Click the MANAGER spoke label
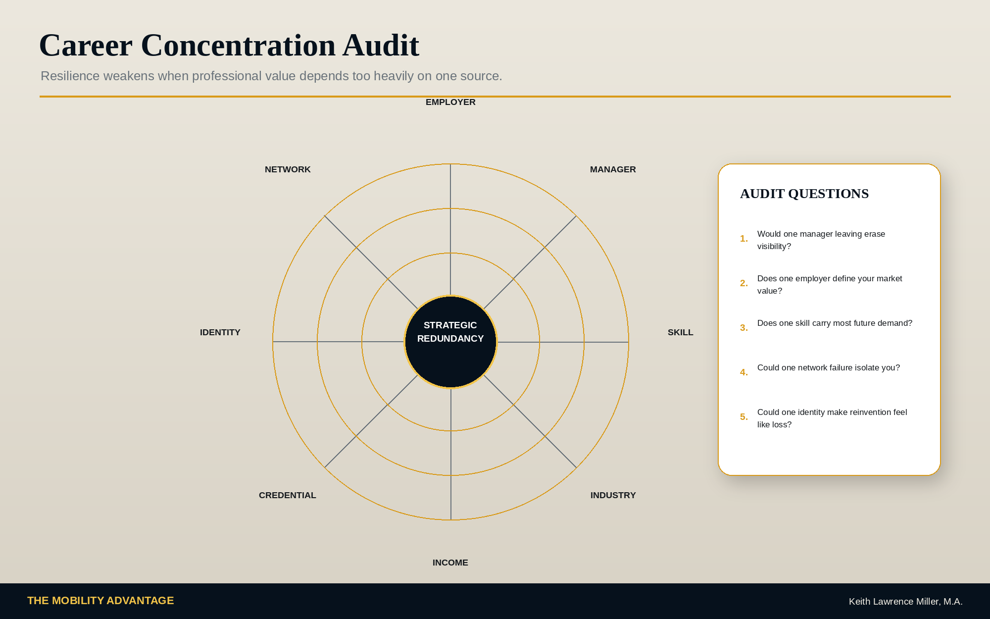This screenshot has width=990, height=619. (613, 169)
